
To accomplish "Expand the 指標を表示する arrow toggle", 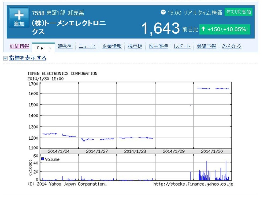I will coord(5,58).
